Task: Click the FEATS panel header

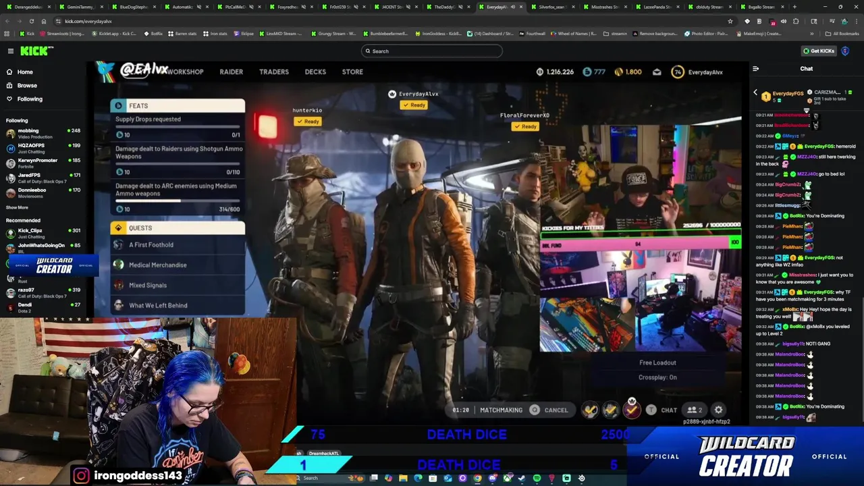Action: (x=178, y=105)
